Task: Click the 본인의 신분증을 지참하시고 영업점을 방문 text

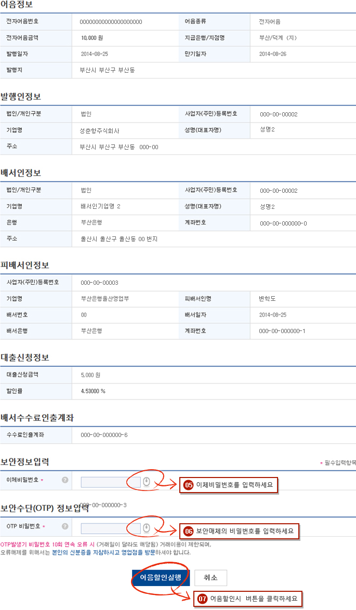Action: (x=103, y=552)
